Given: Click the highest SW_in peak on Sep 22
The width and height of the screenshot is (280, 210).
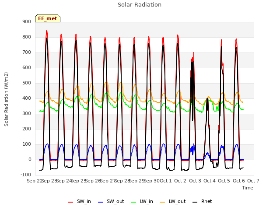Looking at the screenshot, I should [x=47, y=31].
